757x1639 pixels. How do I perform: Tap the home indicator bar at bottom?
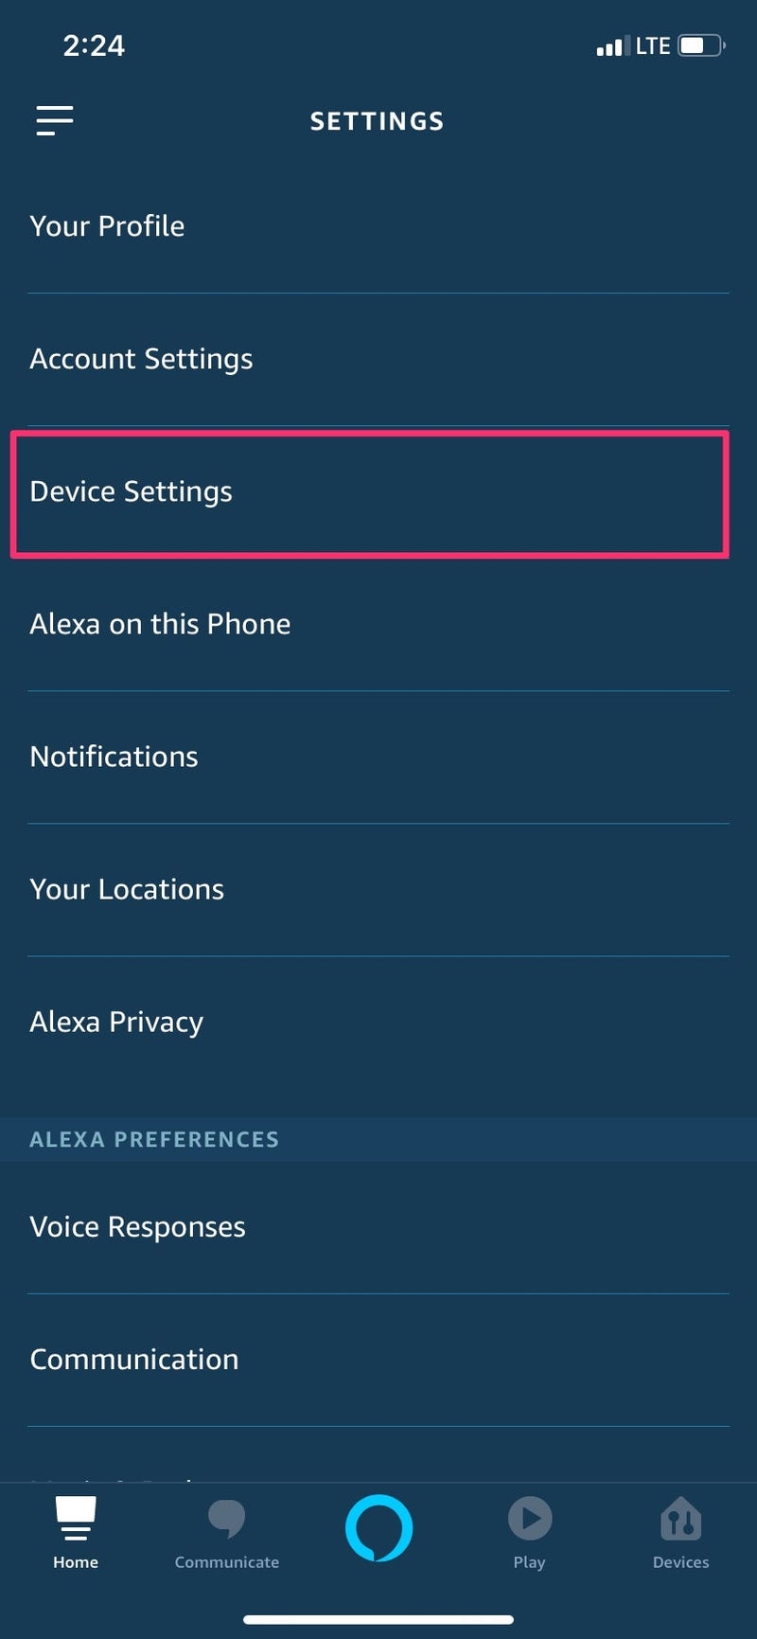[x=378, y=1619]
